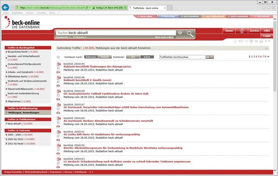
Task: Show context for the Atomgesetzes result
Action: 58,72
